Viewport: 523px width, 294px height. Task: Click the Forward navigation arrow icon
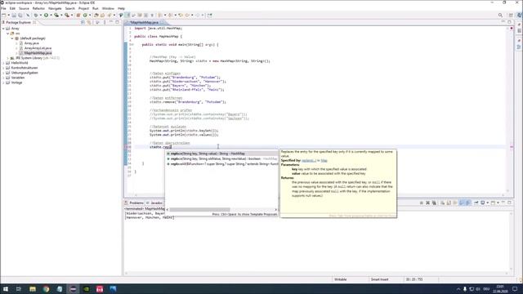click(198, 15)
